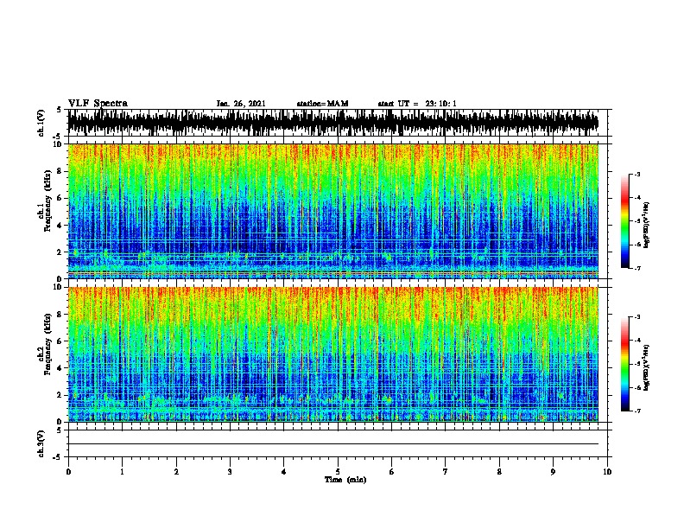
Task: Select the "start UT = 23:10:1" text
Action: click(x=417, y=104)
